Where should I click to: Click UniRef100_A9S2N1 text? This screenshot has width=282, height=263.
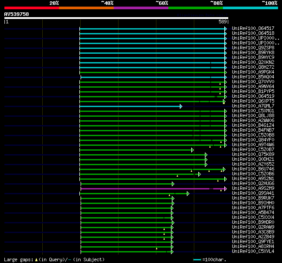(253, 179)
